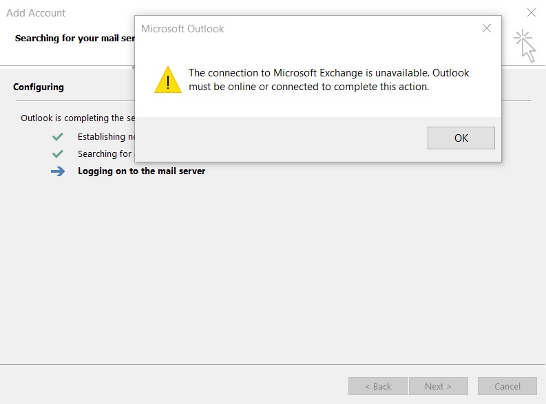Click the blue arrow beside Logging on
Screen dimensions: 546x404
tap(58, 171)
